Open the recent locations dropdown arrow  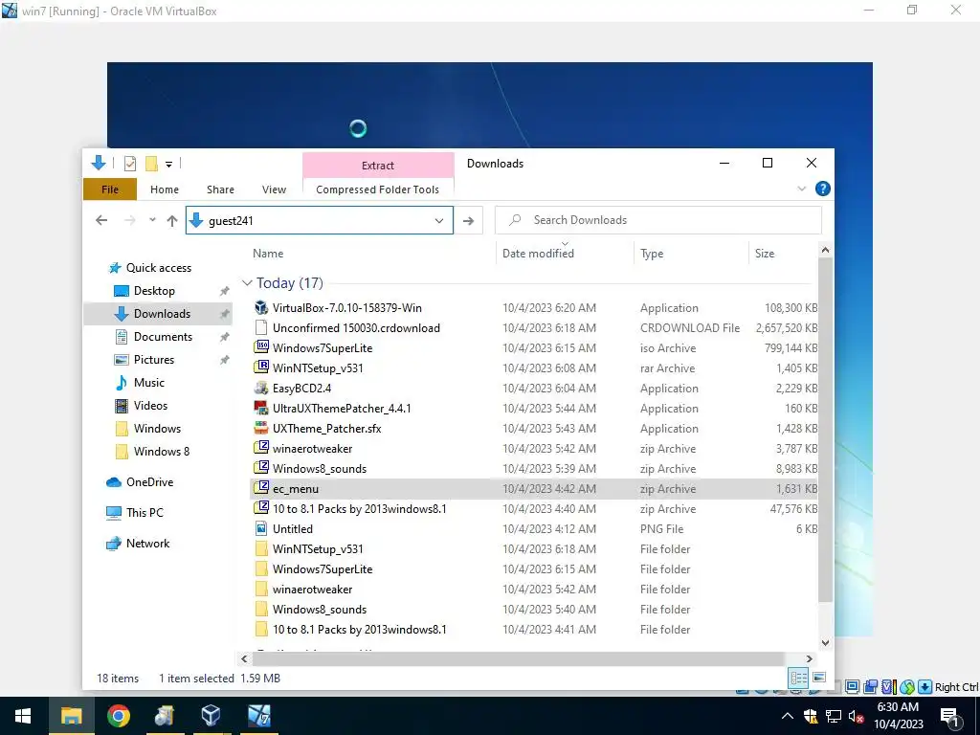point(152,220)
